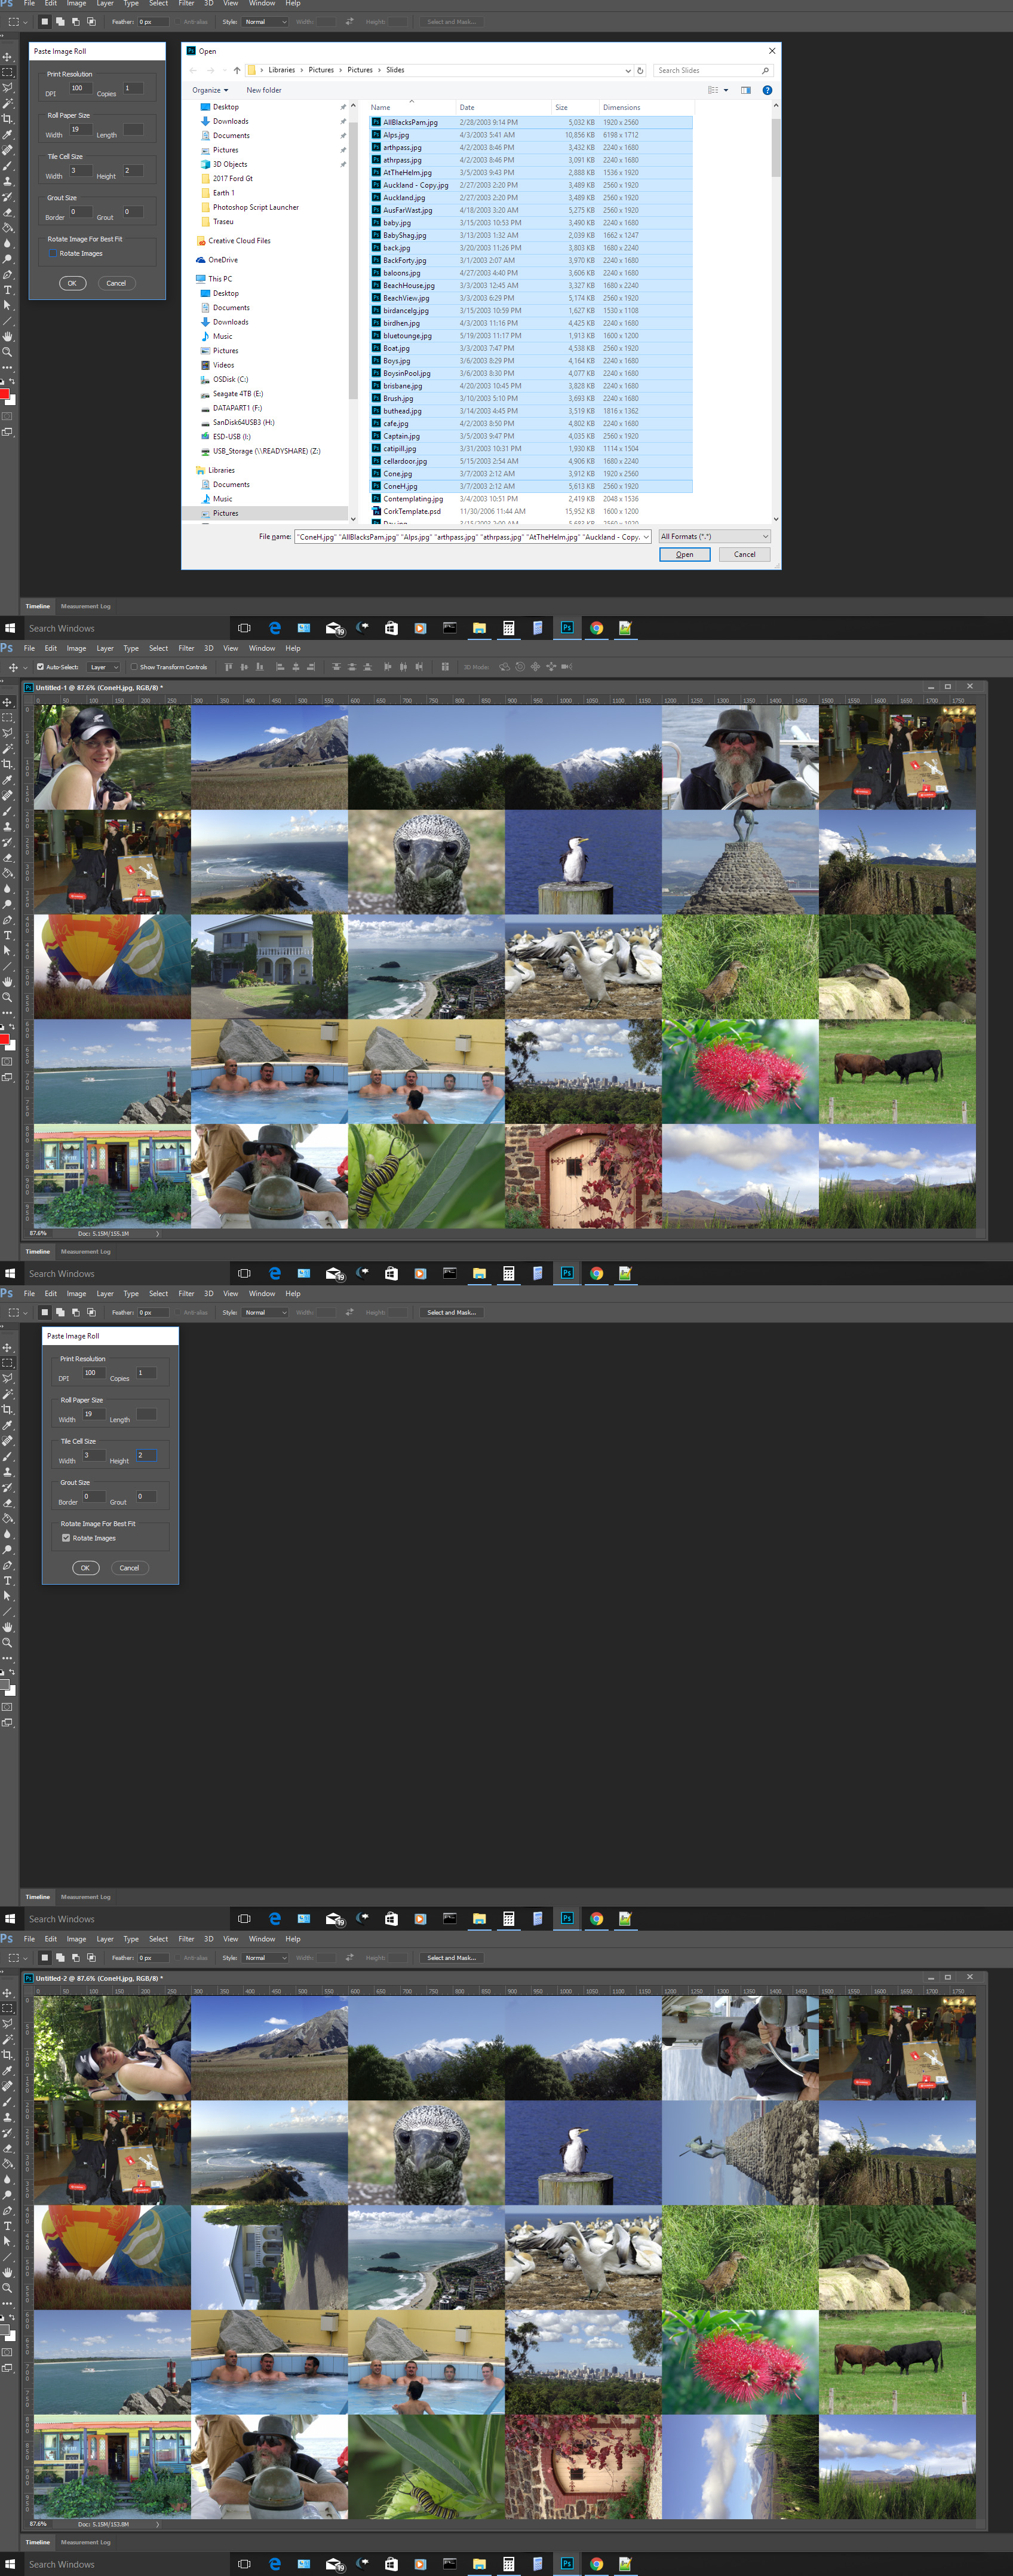Expand status bar arrow in Untitled-1 window

(x=157, y=1233)
